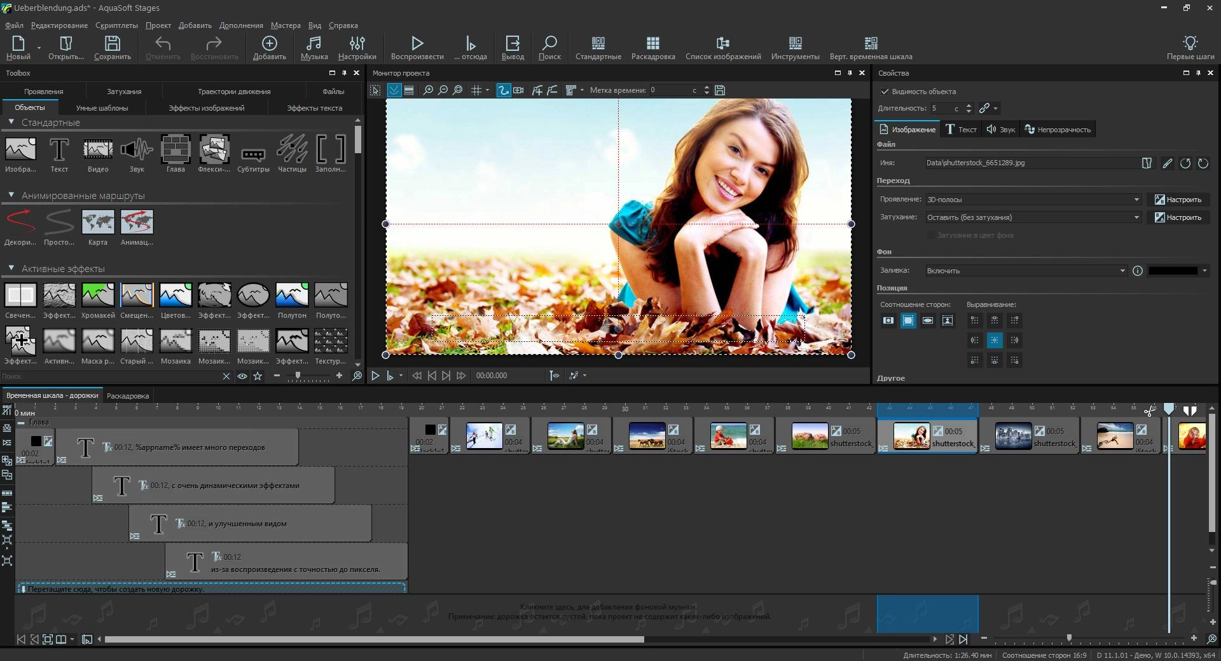This screenshot has height=661, width=1221.
Task: Open the Заливка Включить dropdown
Action: (1026, 271)
